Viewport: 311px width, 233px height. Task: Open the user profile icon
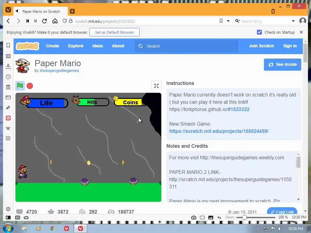303,21
